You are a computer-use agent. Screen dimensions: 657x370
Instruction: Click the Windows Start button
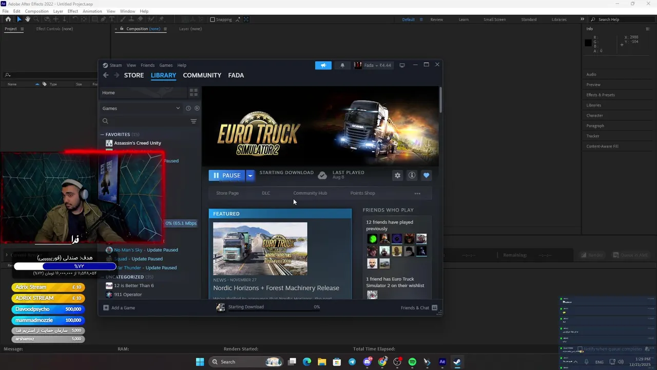[200, 362]
